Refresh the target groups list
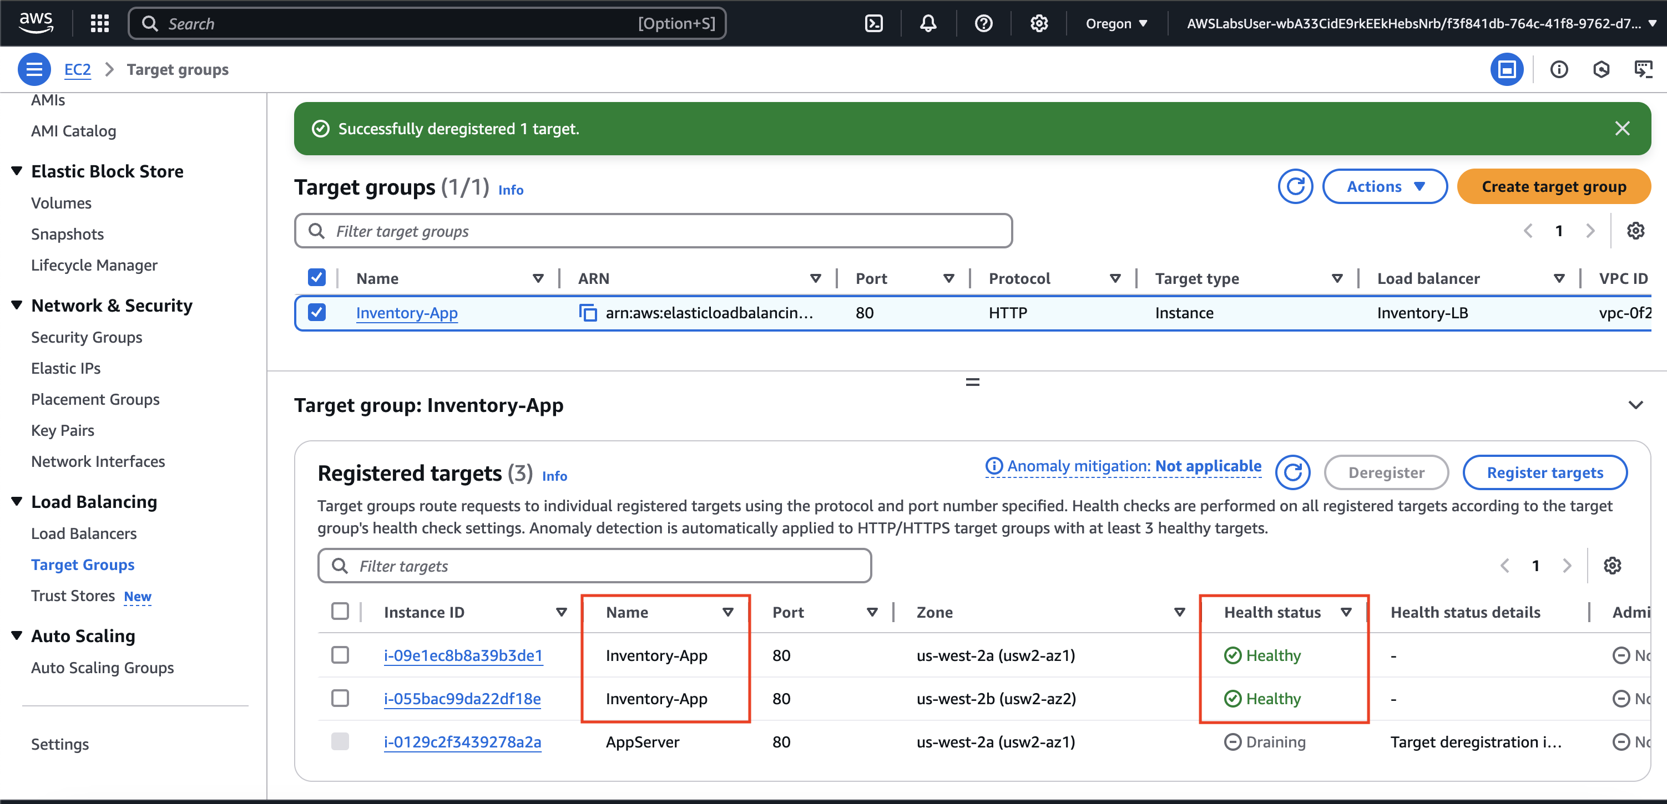The width and height of the screenshot is (1667, 804). [1295, 186]
